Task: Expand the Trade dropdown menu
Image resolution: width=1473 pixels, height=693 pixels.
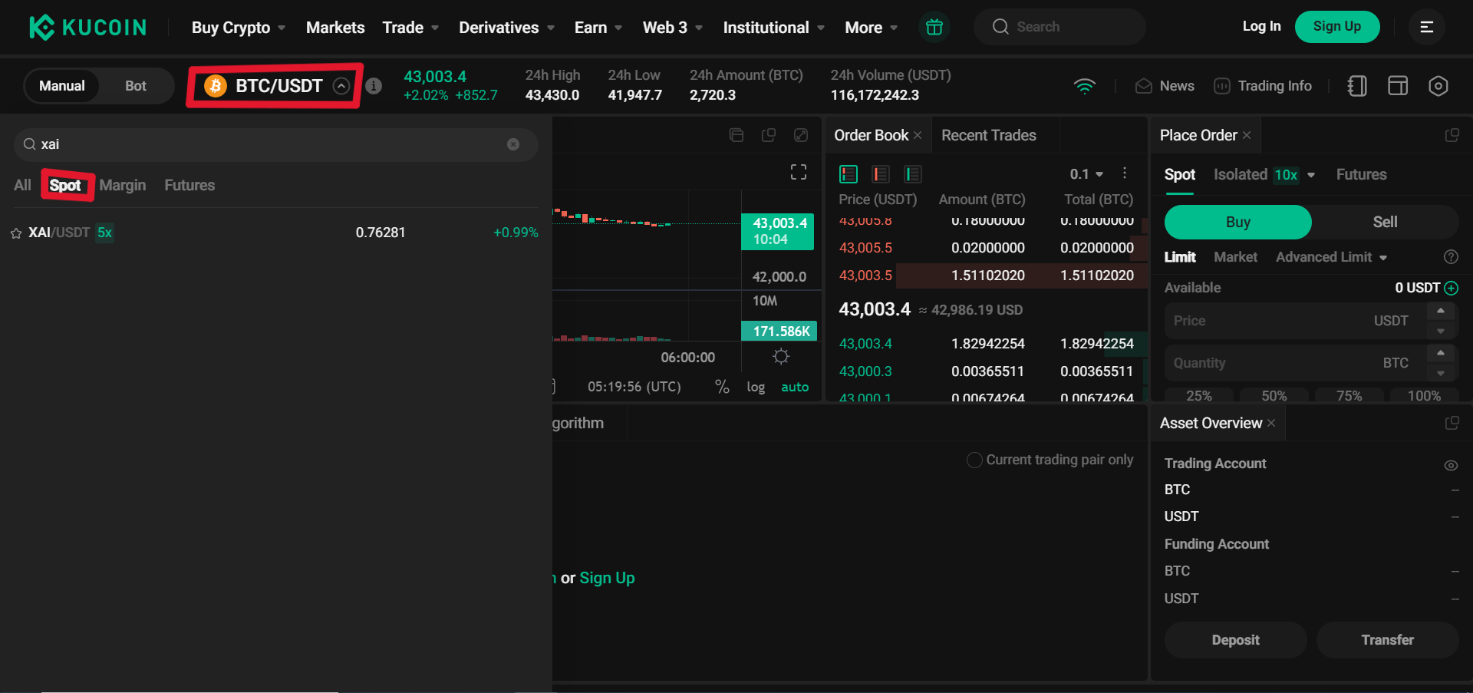Action: point(410,28)
